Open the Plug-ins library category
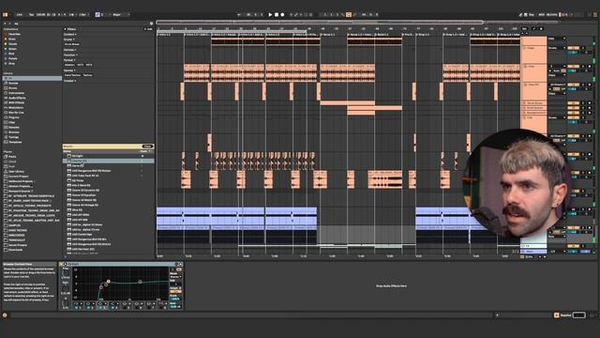This screenshot has width=600, height=338. [14, 117]
